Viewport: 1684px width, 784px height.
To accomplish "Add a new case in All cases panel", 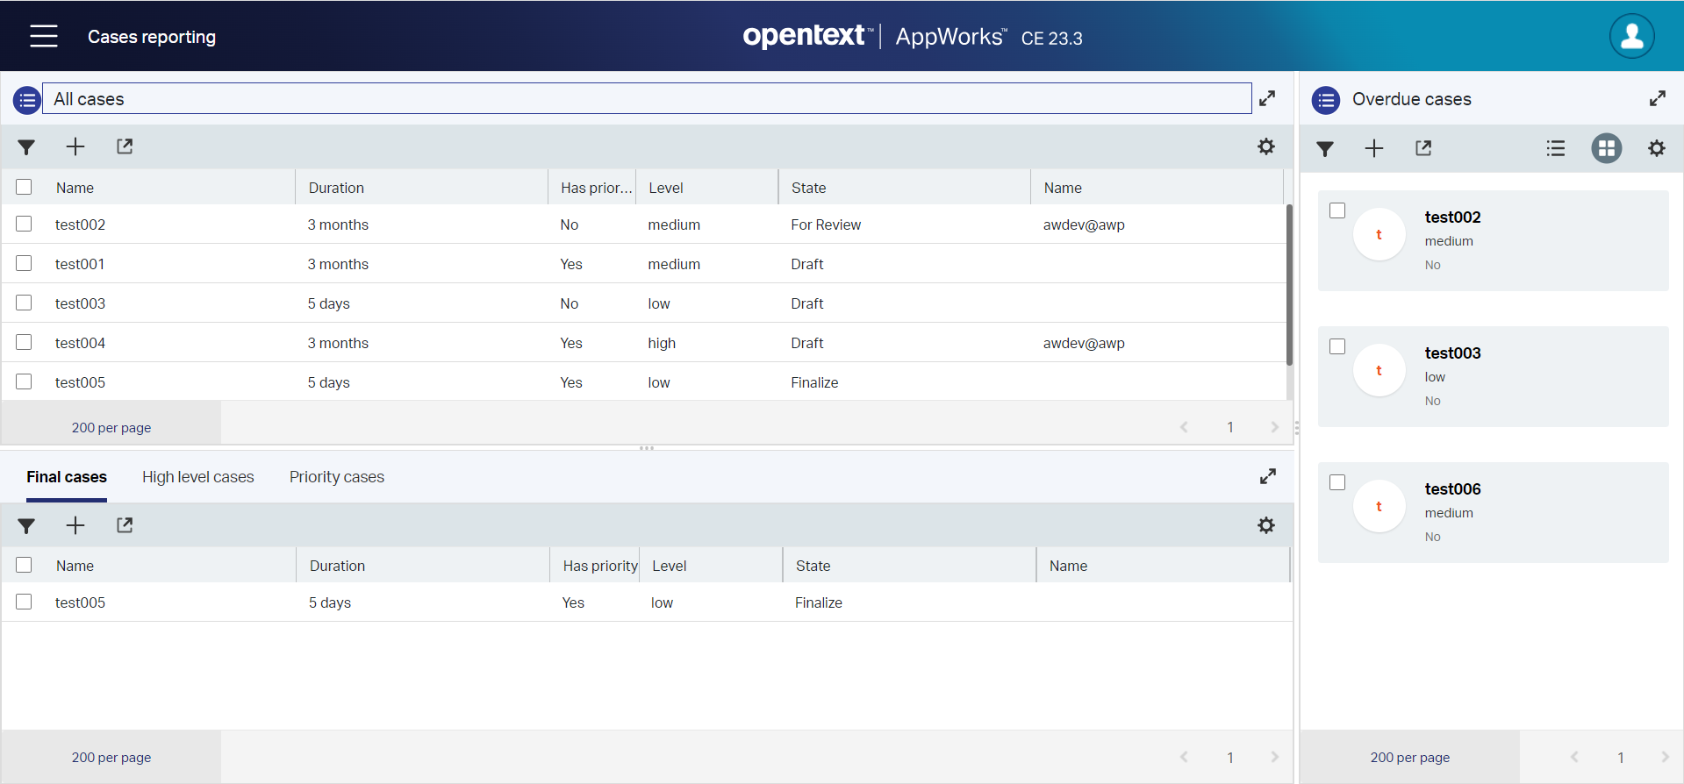I will [75, 147].
